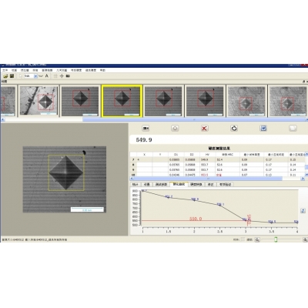This screenshot has width=308, height=308.
Task: Select the thumbnail right of the highlighted one
Action: (x=163, y=101)
